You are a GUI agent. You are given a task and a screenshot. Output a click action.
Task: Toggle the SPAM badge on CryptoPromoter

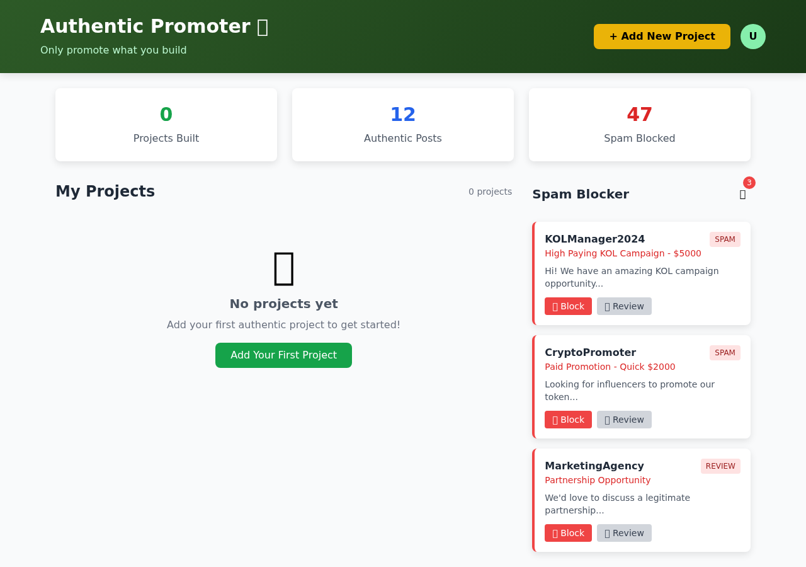click(x=724, y=353)
